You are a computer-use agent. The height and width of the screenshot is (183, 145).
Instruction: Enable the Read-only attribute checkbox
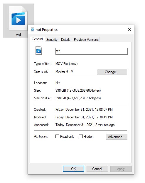click(57, 136)
